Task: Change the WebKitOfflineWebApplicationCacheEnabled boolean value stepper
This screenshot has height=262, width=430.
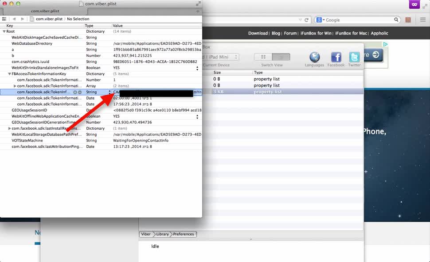Action: click(197, 116)
